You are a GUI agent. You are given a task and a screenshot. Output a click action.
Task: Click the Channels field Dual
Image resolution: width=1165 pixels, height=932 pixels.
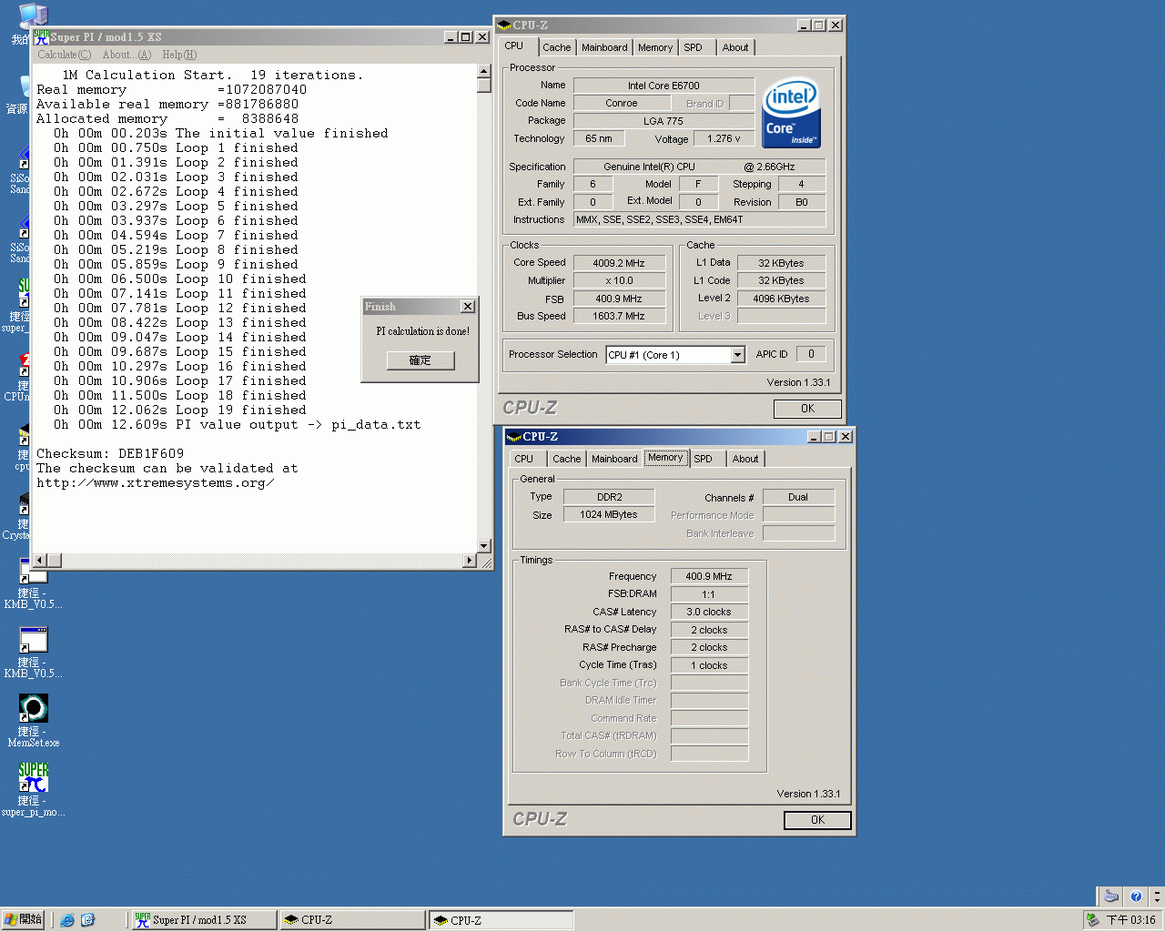click(798, 497)
